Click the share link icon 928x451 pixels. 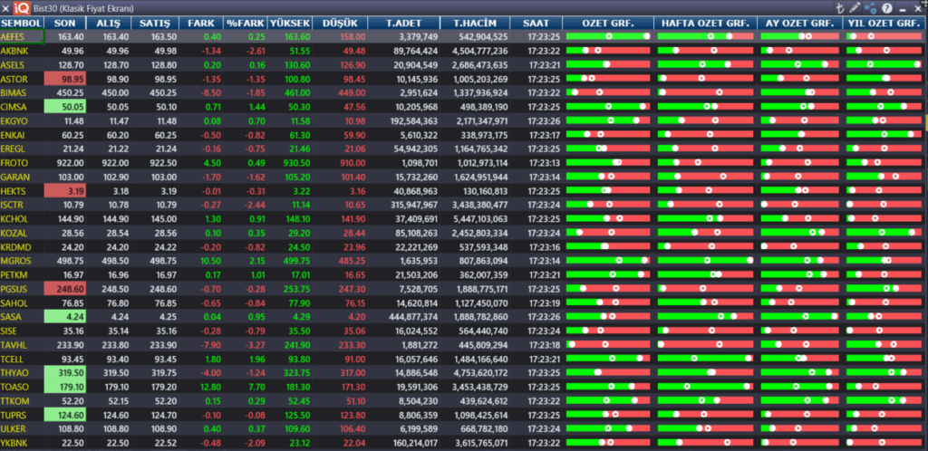(x=871, y=8)
